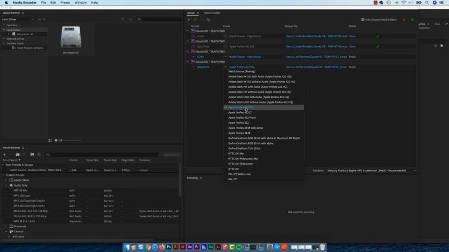This screenshot has width=449, height=252.
Task: Open the Preset Browser panel menu icon
Action: point(23,148)
